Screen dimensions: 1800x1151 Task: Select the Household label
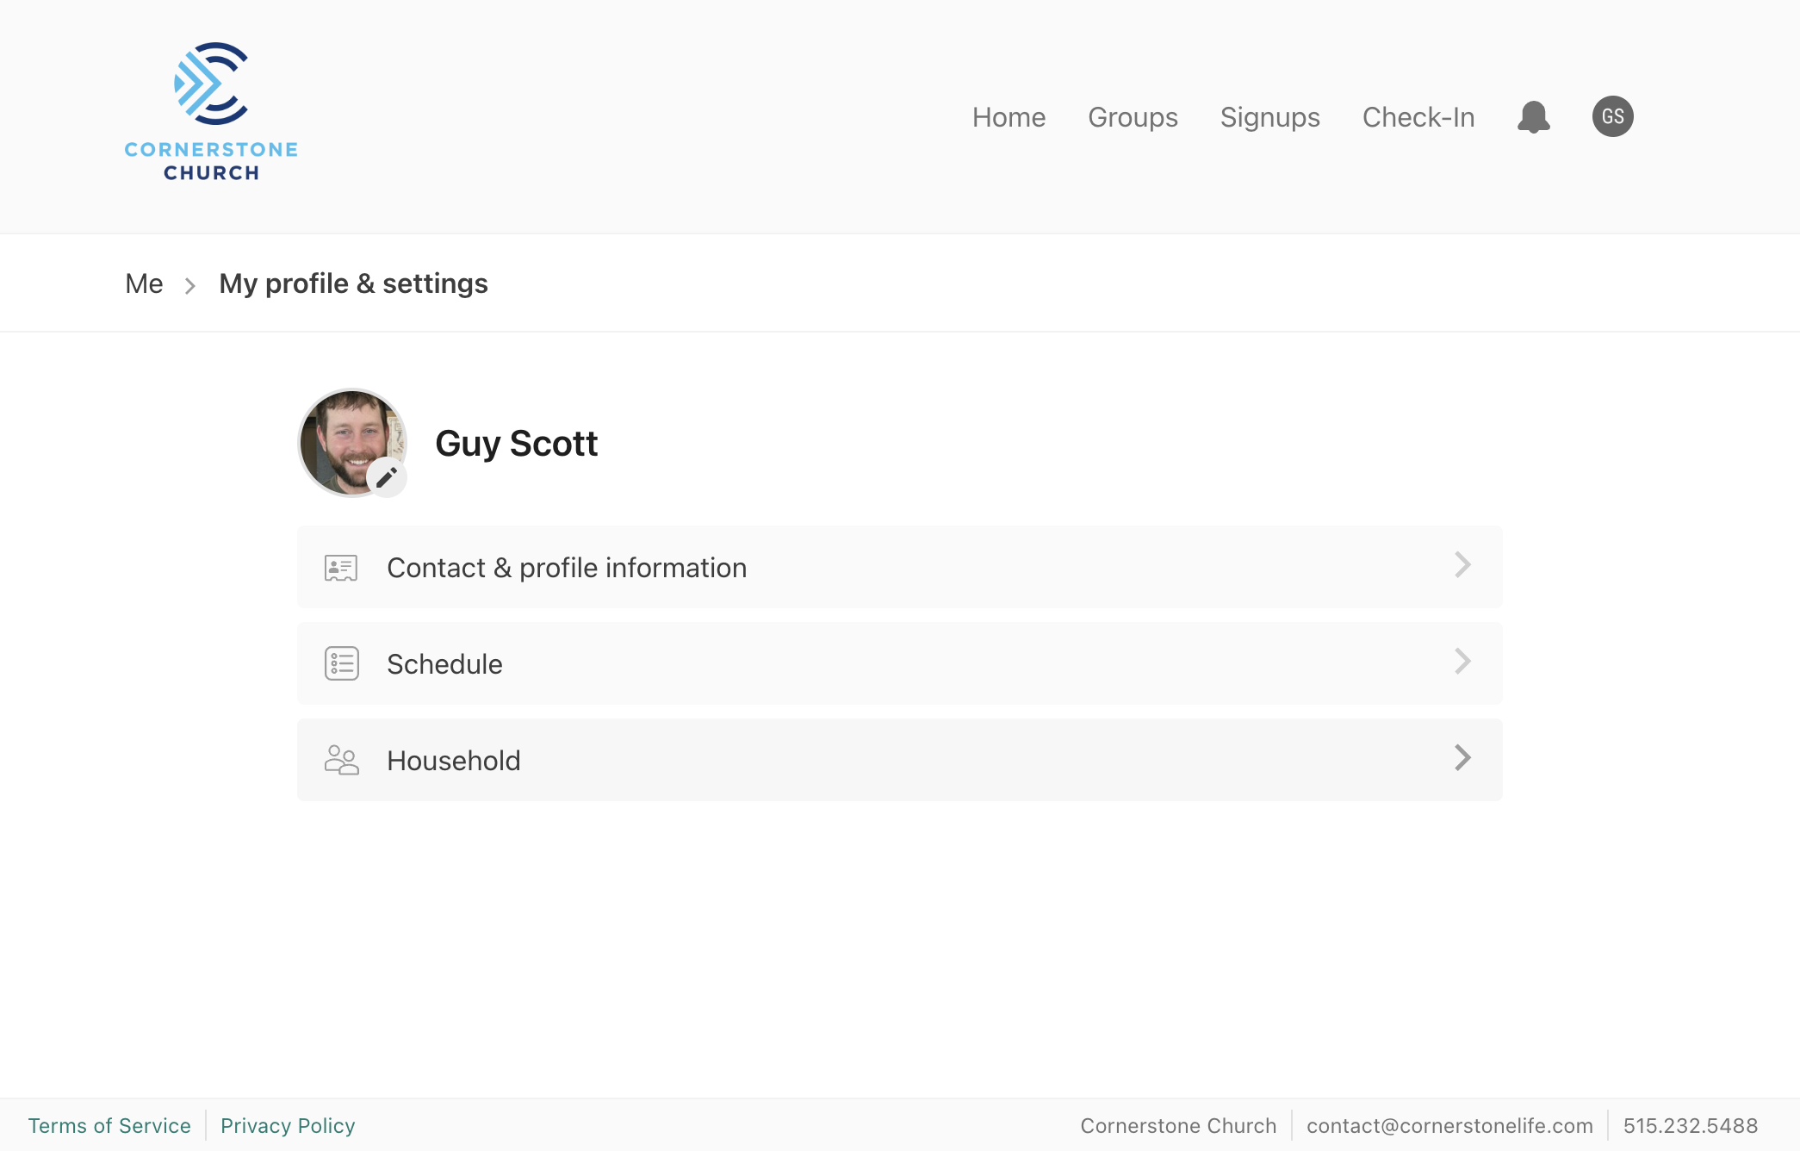point(453,761)
